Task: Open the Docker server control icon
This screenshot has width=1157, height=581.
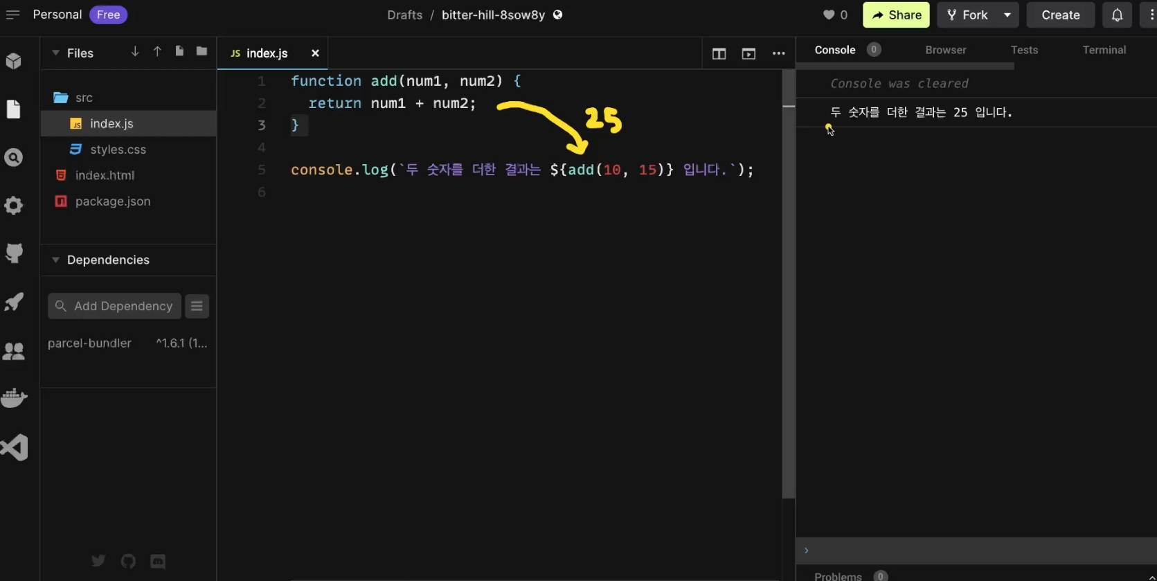Action: tap(14, 398)
